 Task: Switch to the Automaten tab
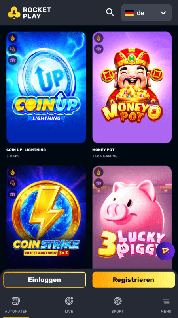click(x=16, y=305)
